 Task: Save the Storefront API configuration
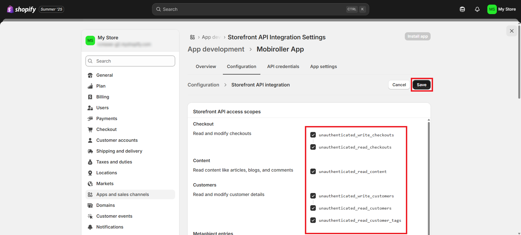pos(422,85)
